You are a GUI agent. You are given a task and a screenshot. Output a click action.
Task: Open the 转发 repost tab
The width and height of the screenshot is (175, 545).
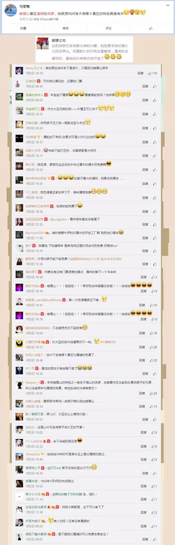pyautogui.click(x=66, y=28)
